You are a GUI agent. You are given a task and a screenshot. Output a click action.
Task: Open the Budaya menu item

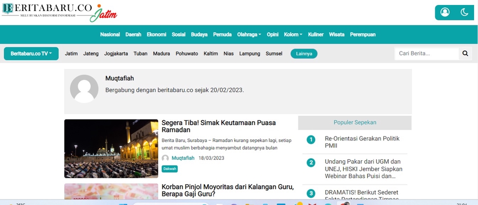coord(199,35)
